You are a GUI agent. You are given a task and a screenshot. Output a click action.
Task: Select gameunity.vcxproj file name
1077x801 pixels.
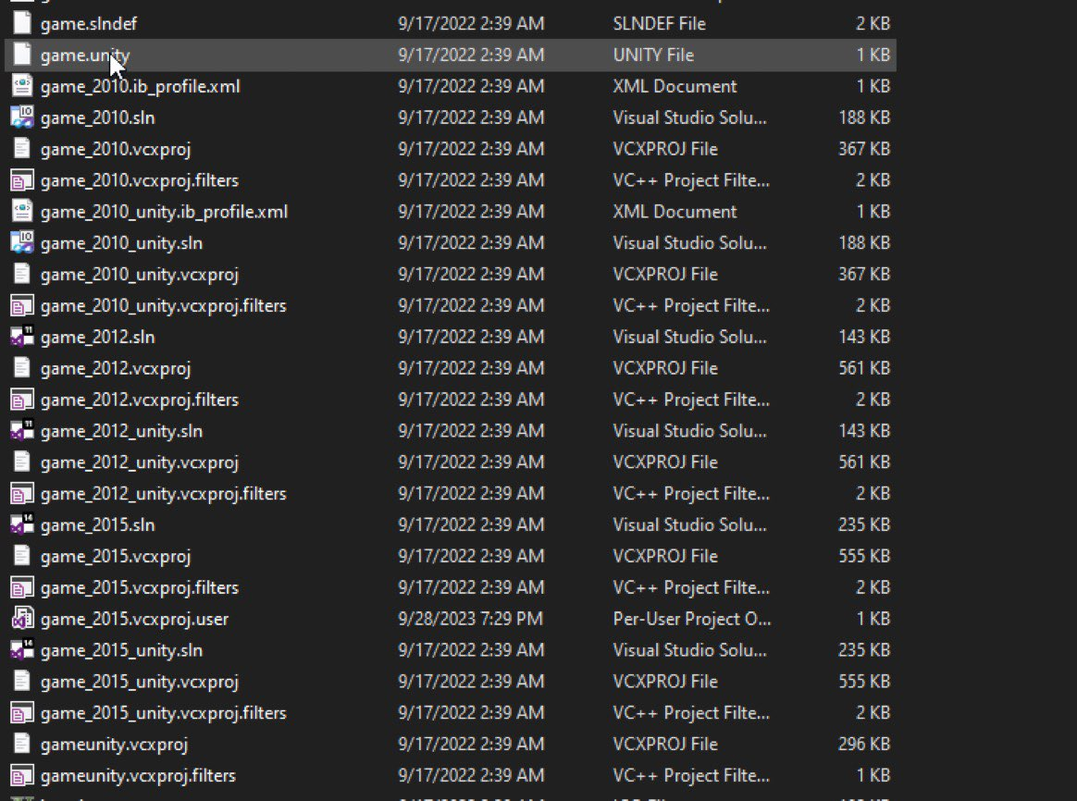(114, 744)
